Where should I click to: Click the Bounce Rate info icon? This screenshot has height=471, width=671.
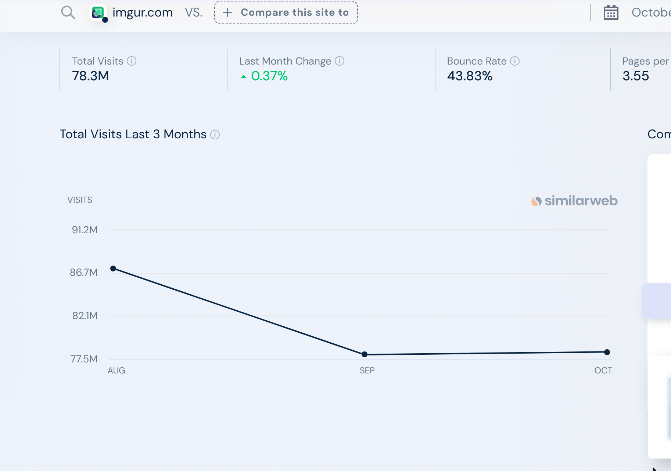tap(515, 61)
